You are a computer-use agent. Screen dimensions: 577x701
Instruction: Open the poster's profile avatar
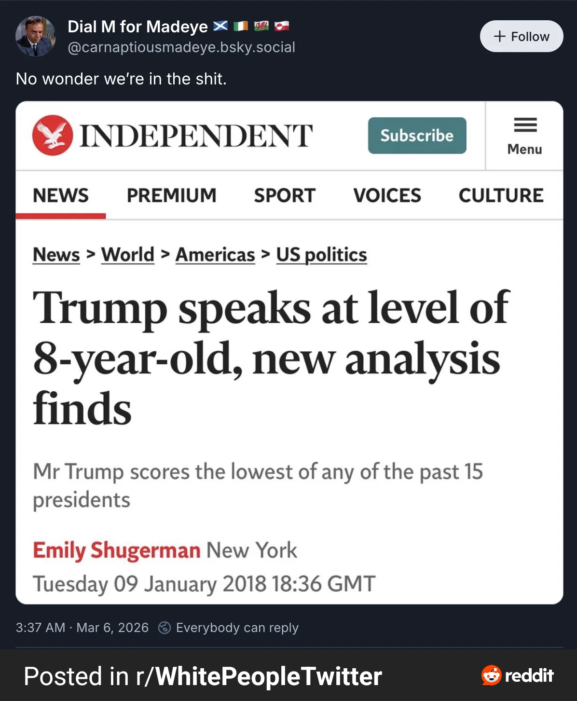coord(35,37)
